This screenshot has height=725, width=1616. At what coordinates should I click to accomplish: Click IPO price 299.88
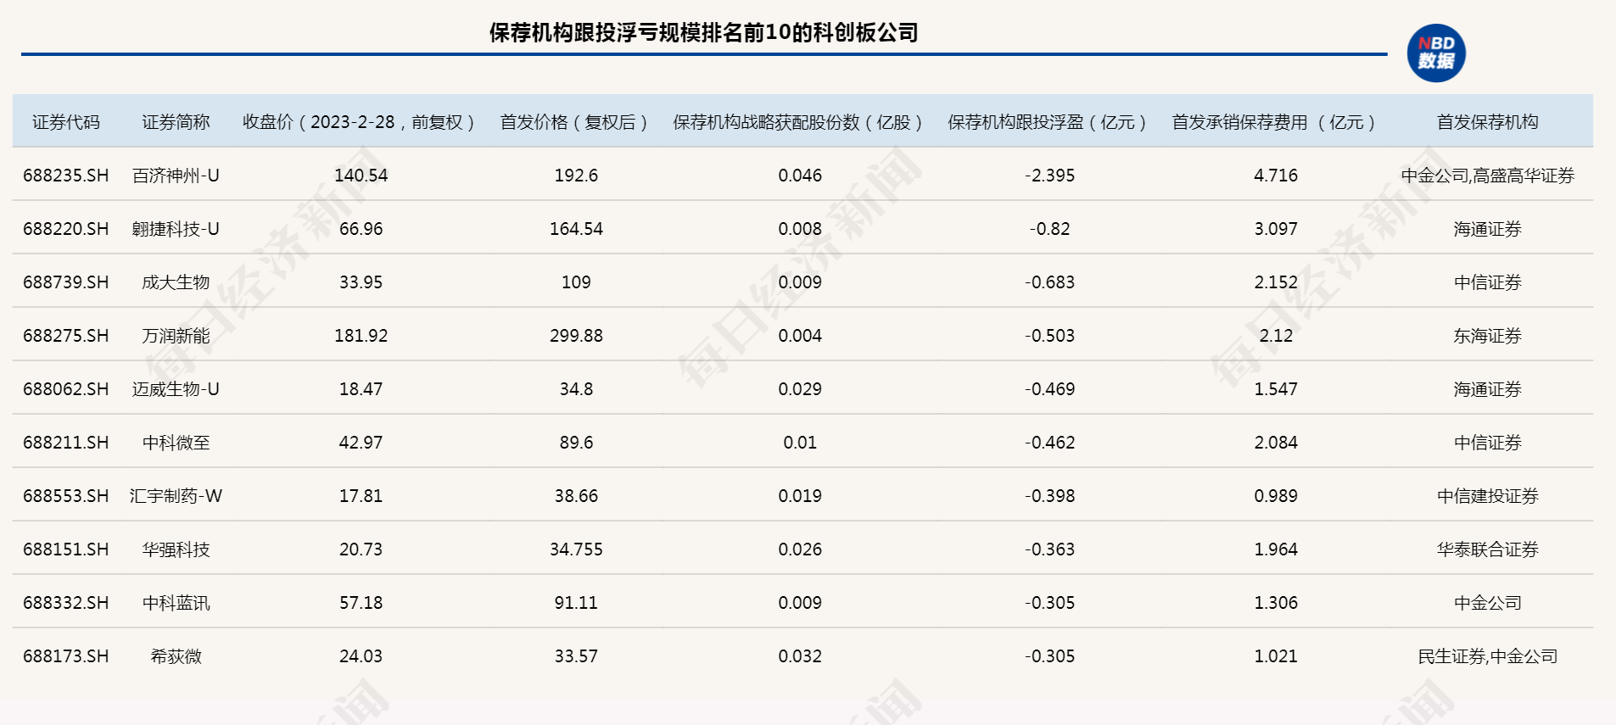[576, 336]
